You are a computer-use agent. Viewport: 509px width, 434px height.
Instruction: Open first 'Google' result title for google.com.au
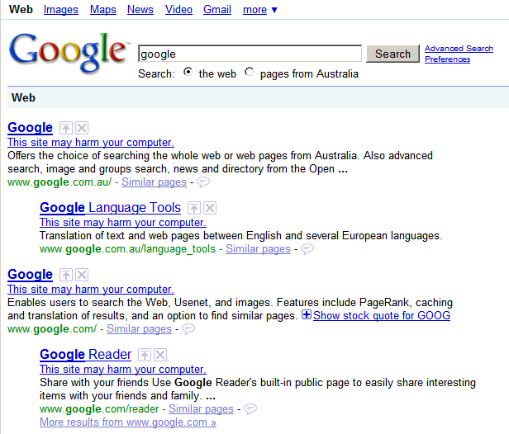point(31,128)
